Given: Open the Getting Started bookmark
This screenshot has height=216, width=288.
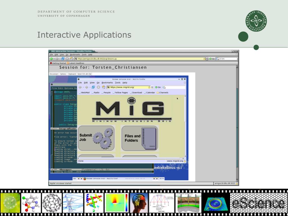Looking at the screenshot, I should pyautogui.click(x=58, y=63).
